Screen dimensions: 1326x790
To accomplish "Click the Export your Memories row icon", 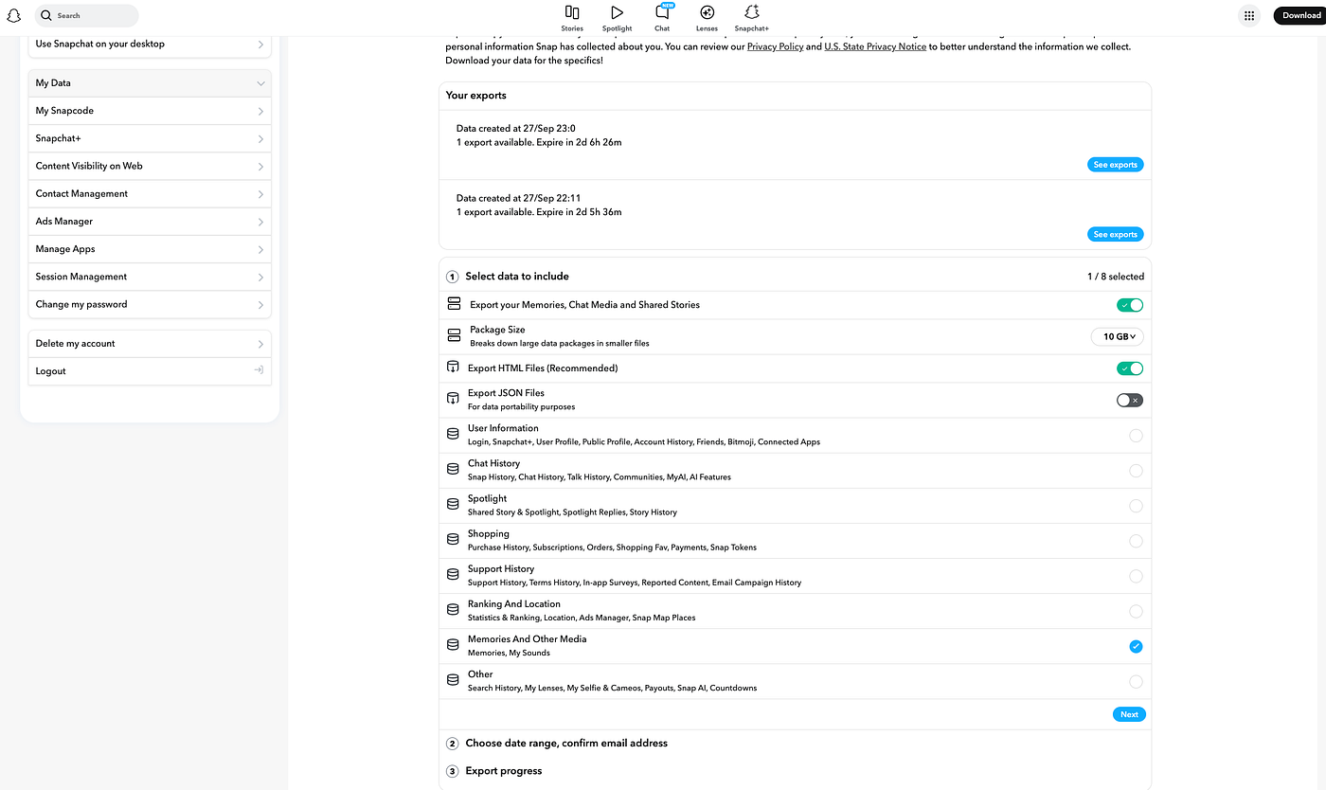I will pyautogui.click(x=454, y=304).
